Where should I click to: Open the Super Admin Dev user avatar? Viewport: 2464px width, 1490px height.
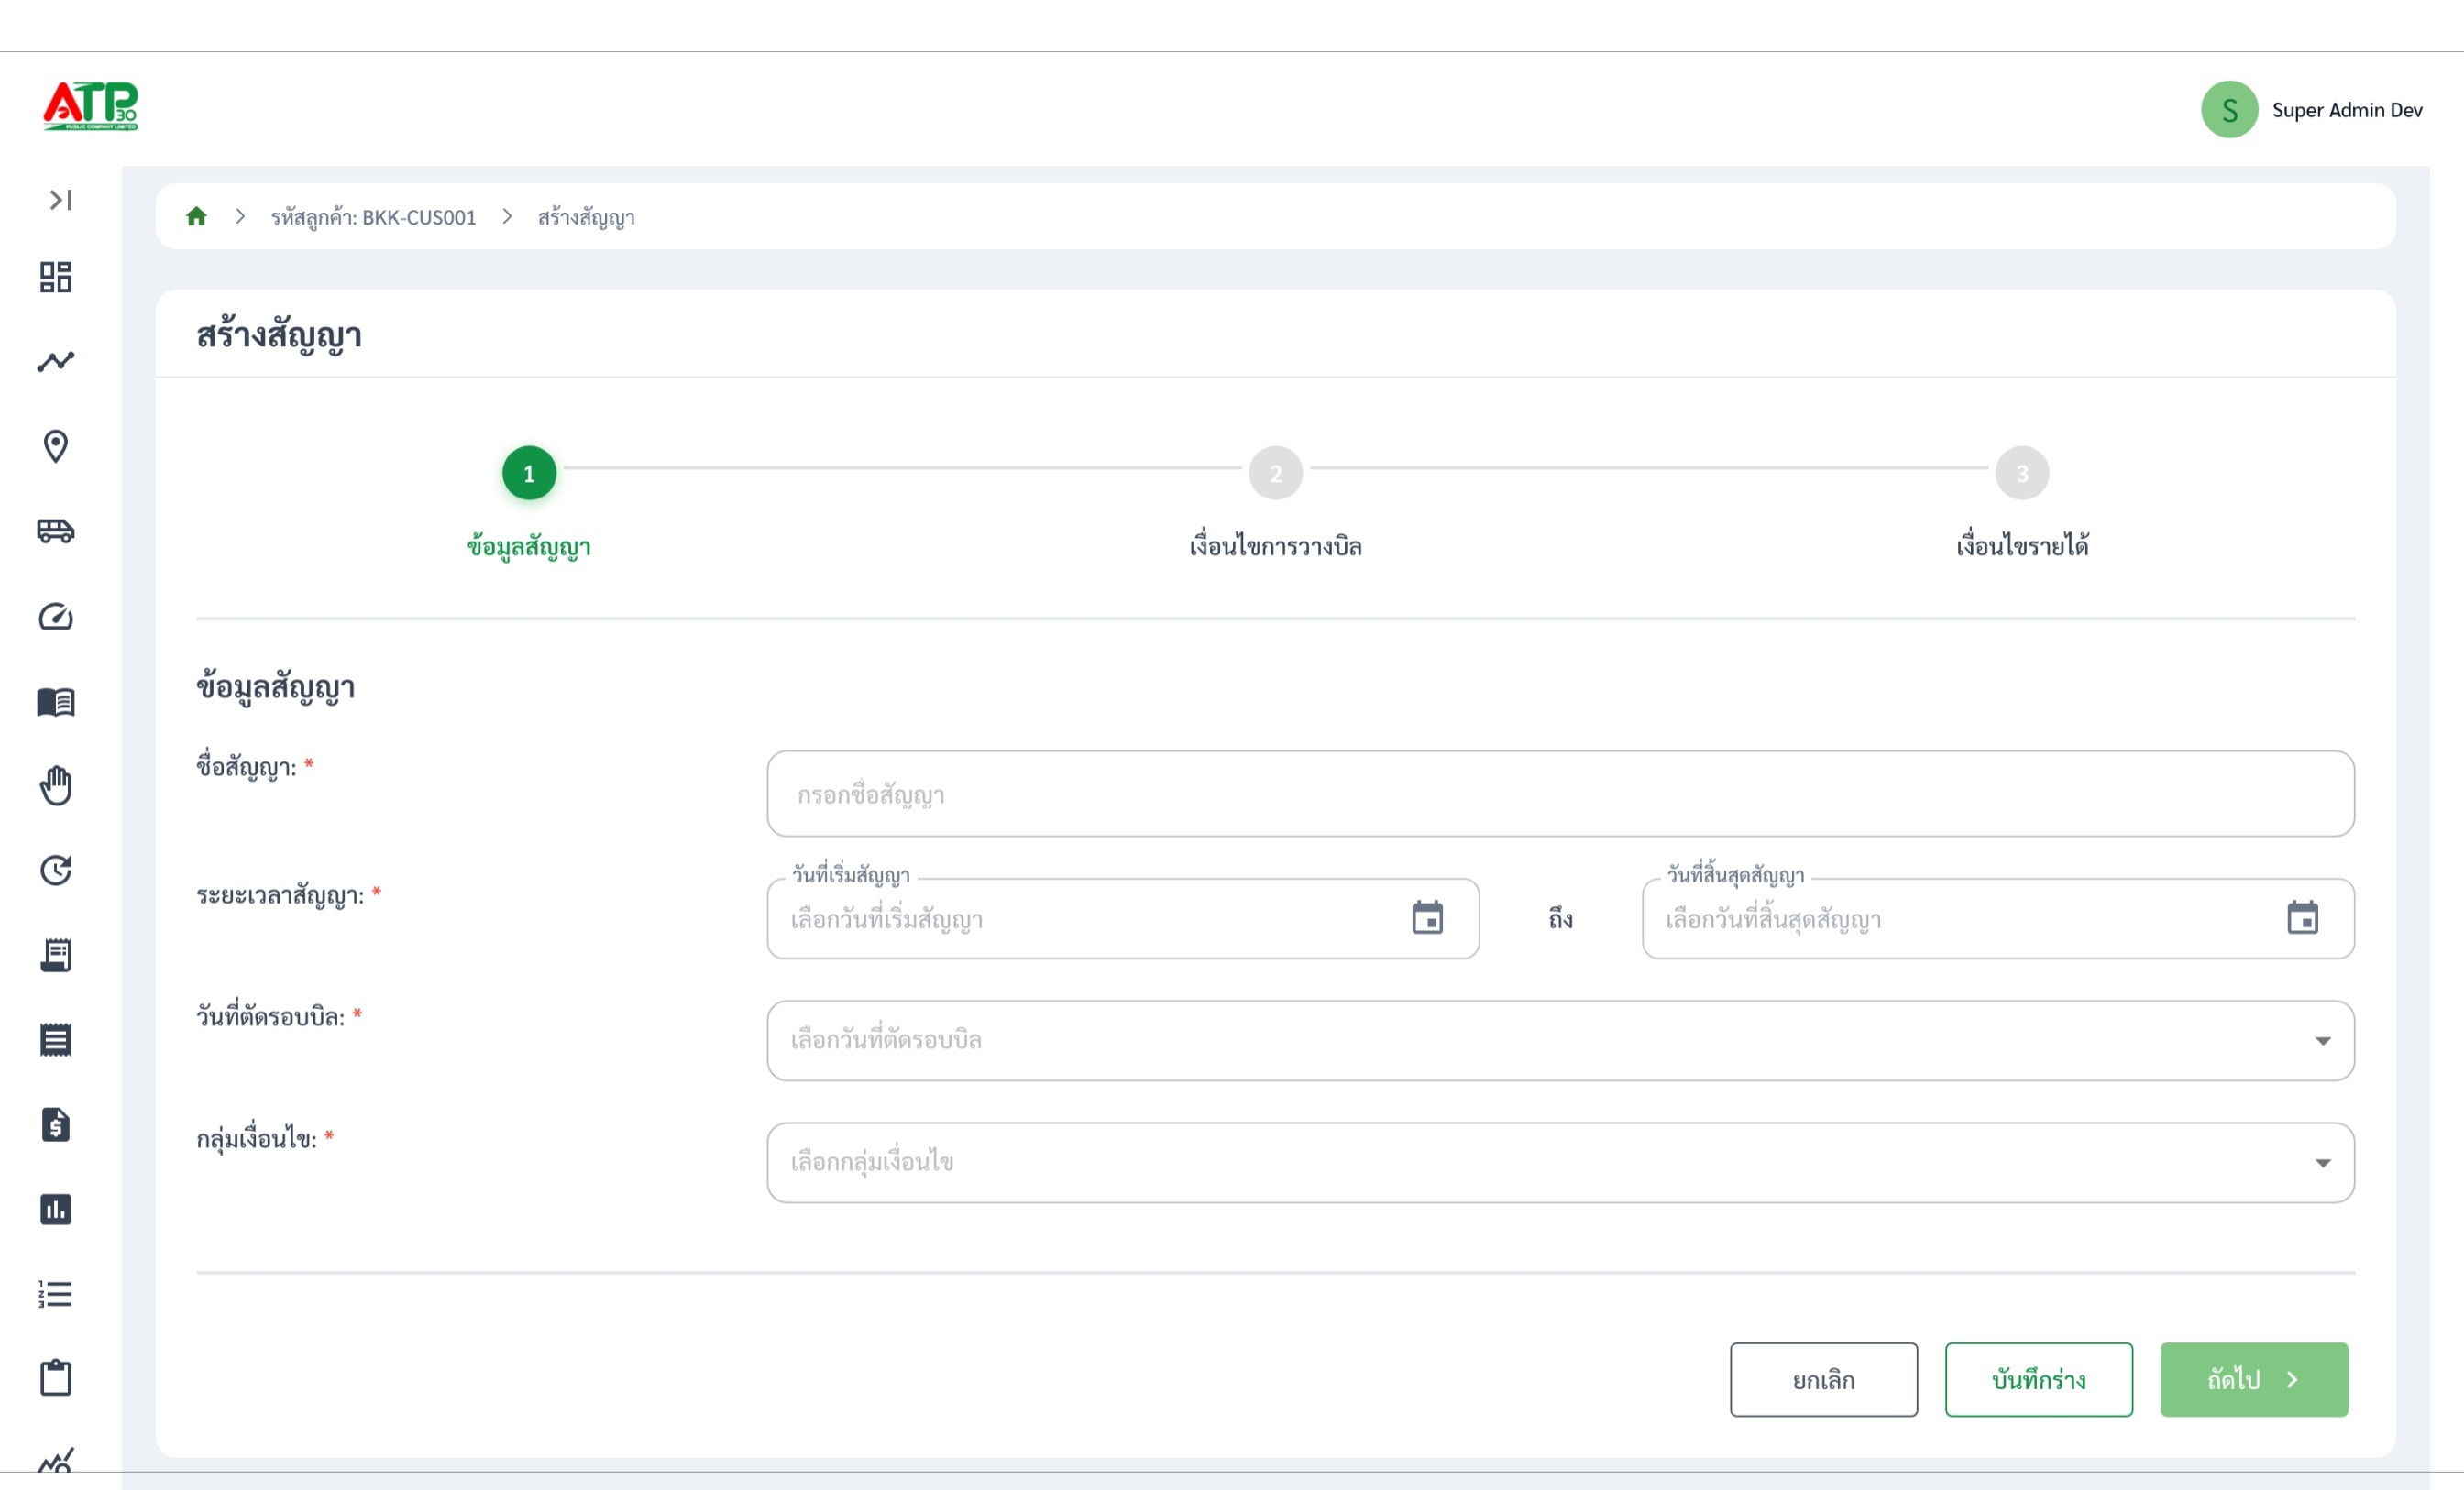pos(2229,110)
